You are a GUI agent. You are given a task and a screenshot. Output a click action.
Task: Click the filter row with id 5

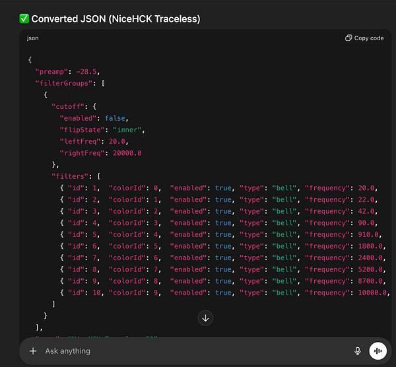click(x=220, y=234)
